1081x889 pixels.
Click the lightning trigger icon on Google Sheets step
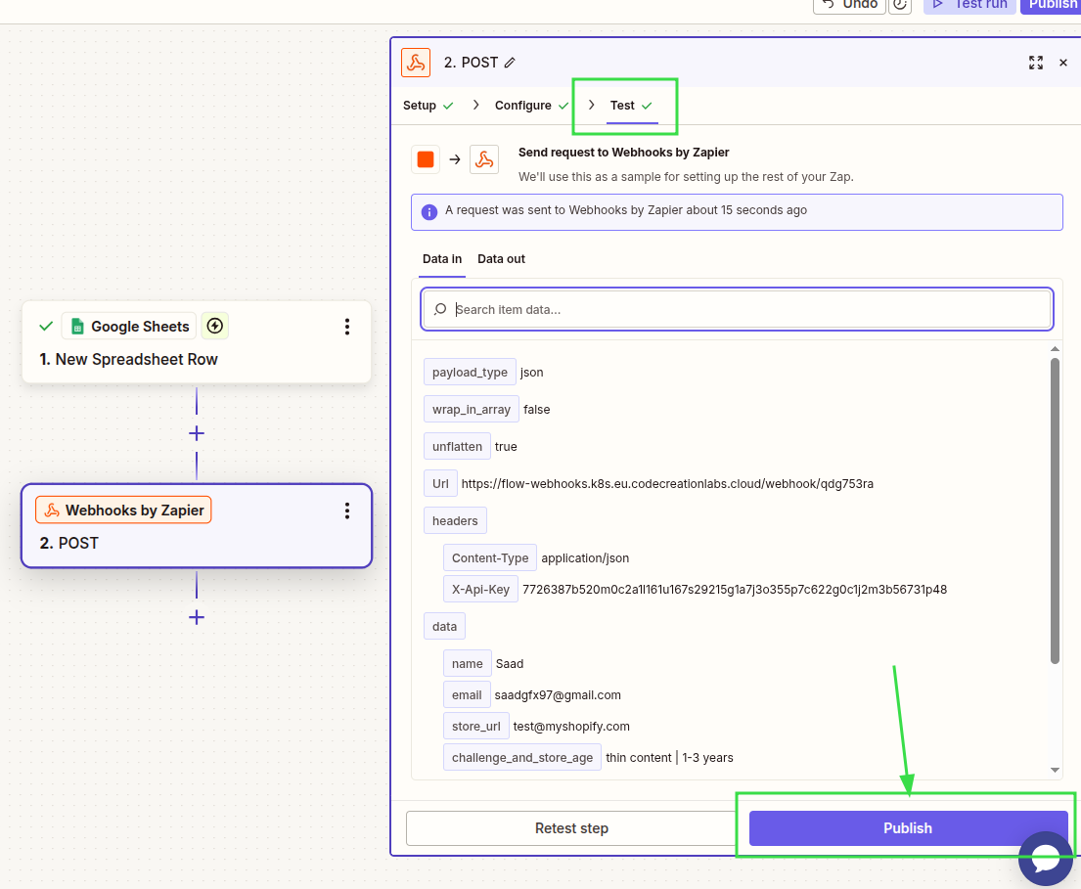click(215, 327)
